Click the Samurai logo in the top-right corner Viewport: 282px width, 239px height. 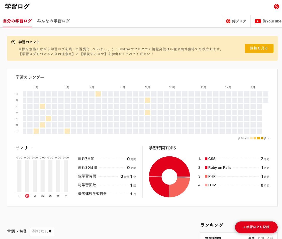[276, 6]
